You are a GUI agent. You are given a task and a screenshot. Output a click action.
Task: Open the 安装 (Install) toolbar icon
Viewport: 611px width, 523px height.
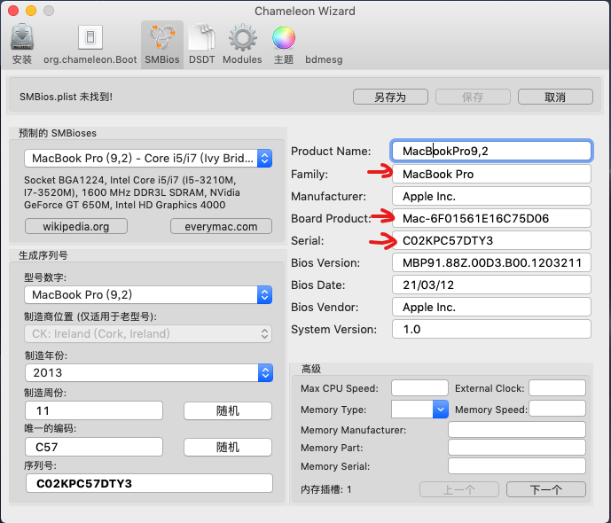click(22, 44)
